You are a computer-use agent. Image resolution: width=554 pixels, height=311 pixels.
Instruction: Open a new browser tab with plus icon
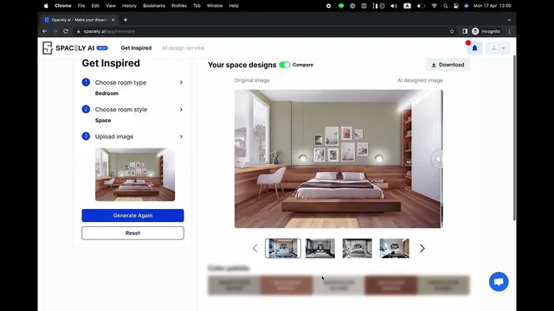click(x=126, y=20)
